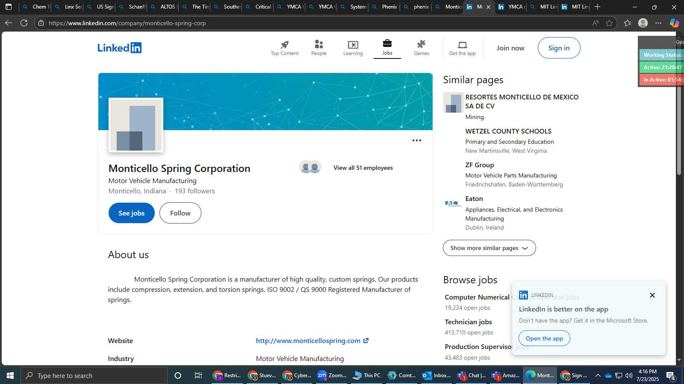Open Top Content in LinkedIn nav
684x384 pixels.
[284, 48]
